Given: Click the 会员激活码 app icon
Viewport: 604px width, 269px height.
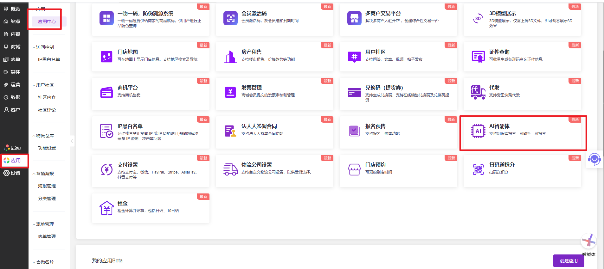Looking at the screenshot, I should (230, 18).
